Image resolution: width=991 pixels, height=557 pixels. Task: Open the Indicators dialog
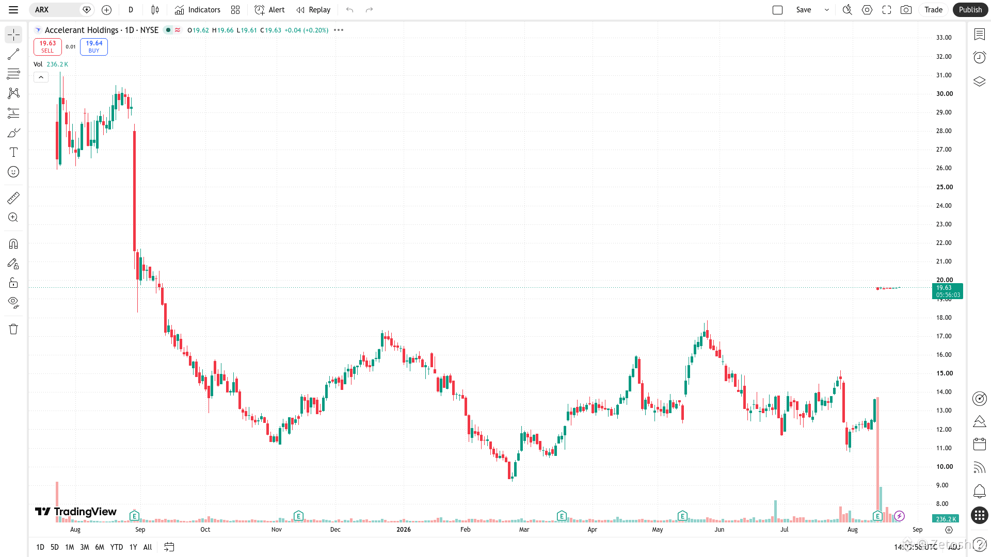pos(197,10)
